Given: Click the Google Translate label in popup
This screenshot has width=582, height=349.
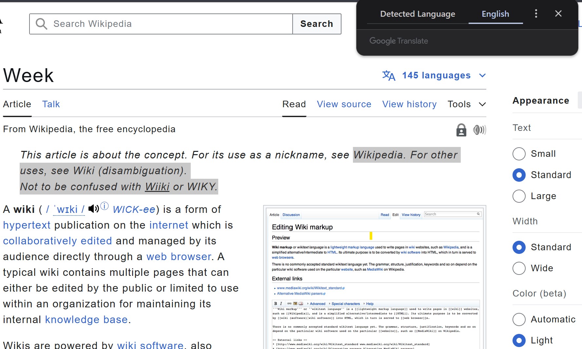Looking at the screenshot, I should 399,41.
